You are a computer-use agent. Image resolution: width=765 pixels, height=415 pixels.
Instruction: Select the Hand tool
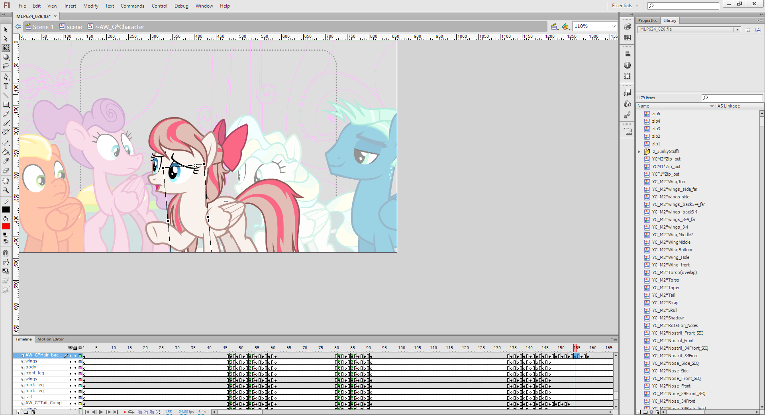click(6, 181)
